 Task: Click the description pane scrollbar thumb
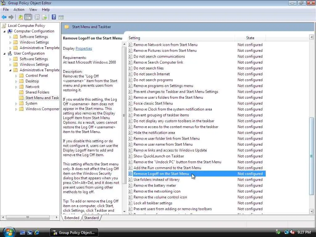click(124, 115)
